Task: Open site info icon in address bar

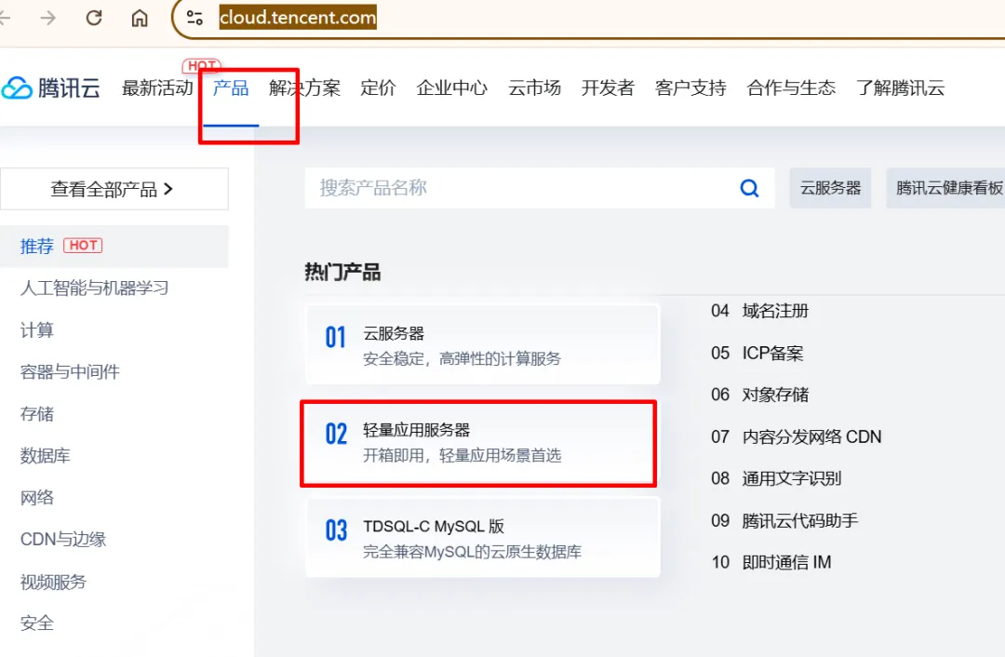Action: 194,18
